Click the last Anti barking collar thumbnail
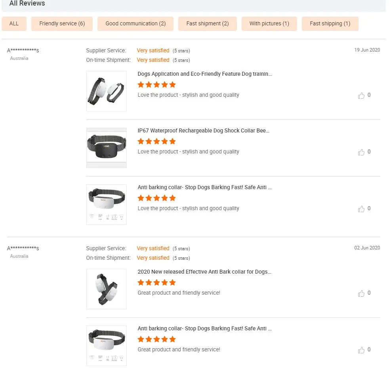The width and height of the screenshot is (389, 368). 107,346
